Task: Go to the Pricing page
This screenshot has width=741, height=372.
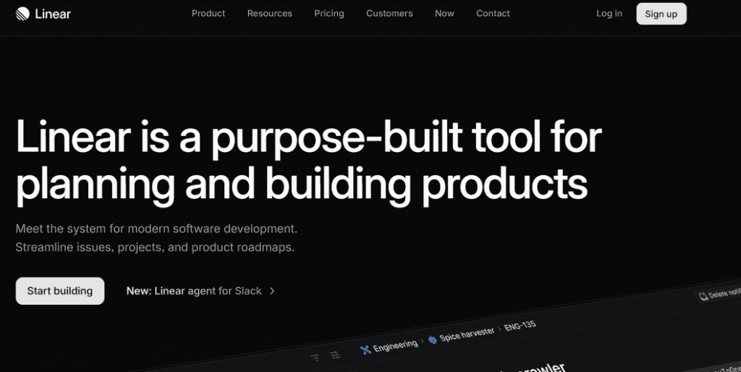Action: 329,14
